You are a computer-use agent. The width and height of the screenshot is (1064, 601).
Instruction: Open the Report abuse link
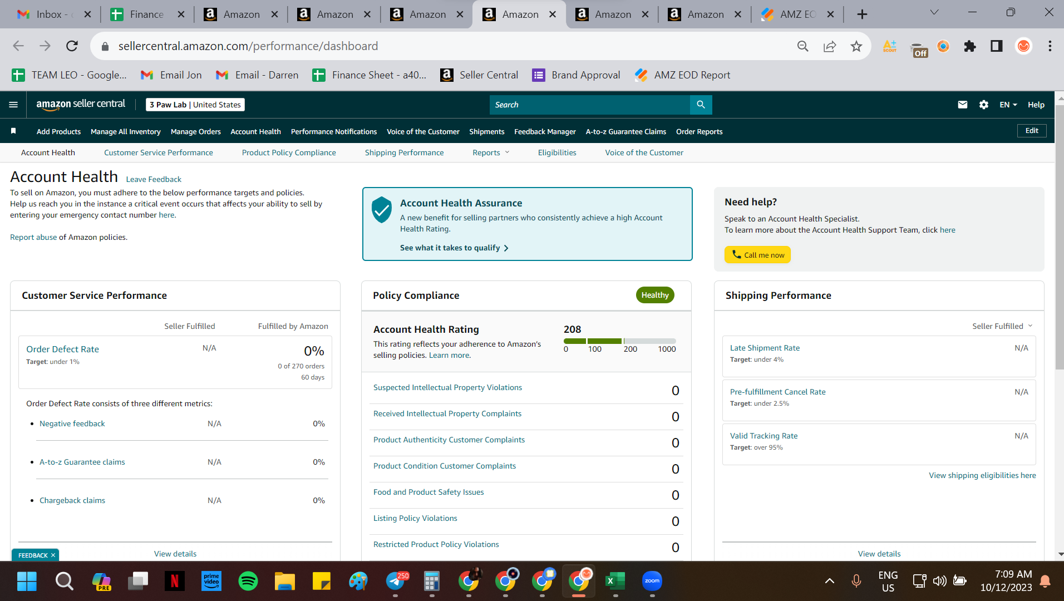click(x=33, y=237)
